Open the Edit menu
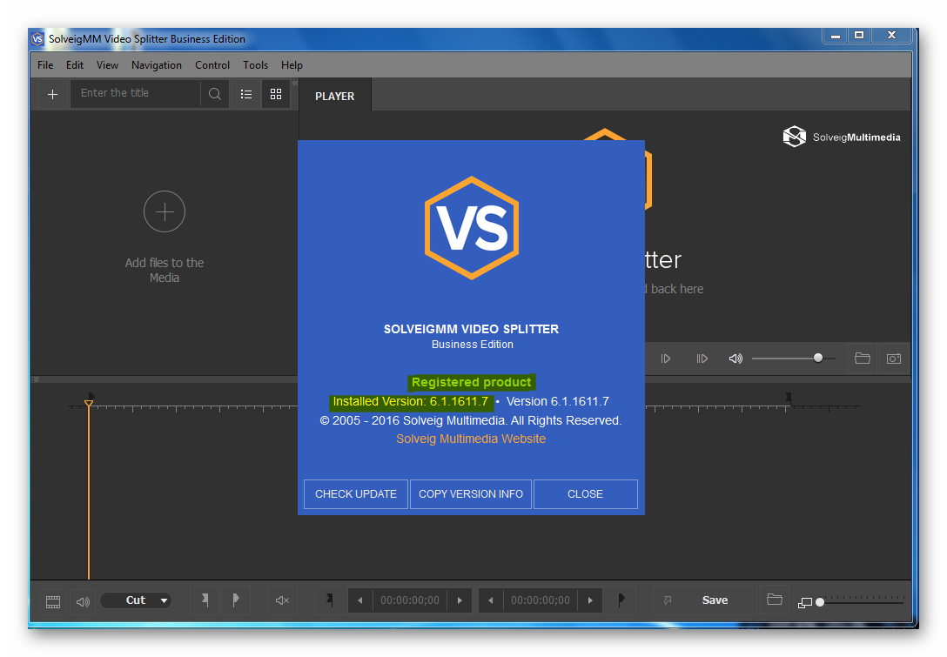Image resolution: width=947 pixels, height=657 pixels. pyautogui.click(x=75, y=65)
